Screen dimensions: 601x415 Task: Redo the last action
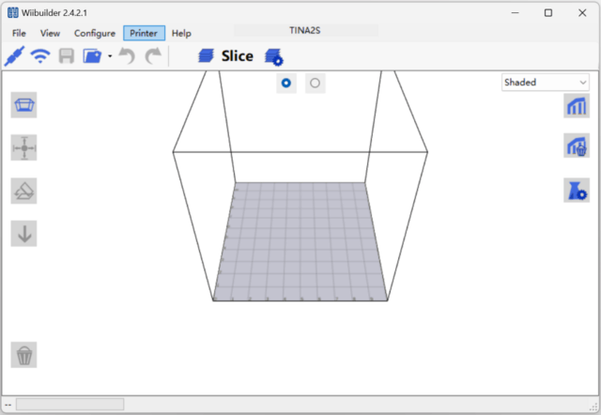tap(153, 56)
